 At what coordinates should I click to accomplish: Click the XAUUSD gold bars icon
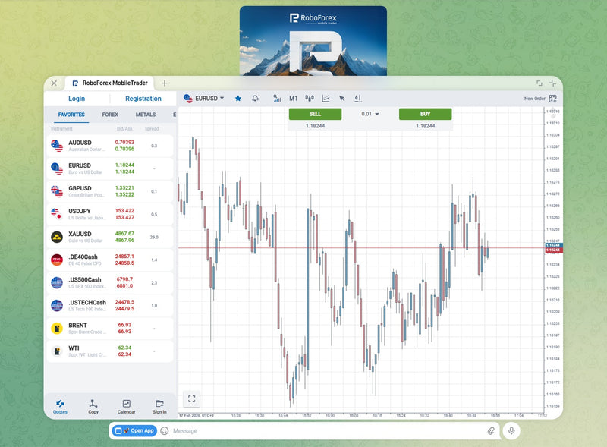point(57,237)
